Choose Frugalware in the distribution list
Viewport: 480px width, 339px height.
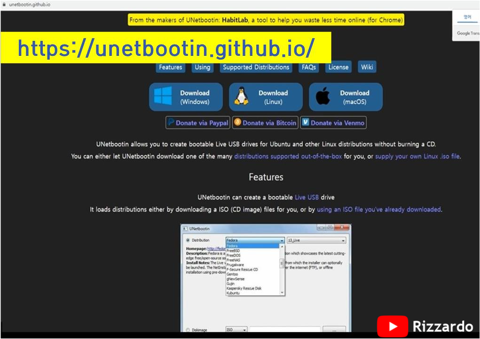(x=235, y=265)
